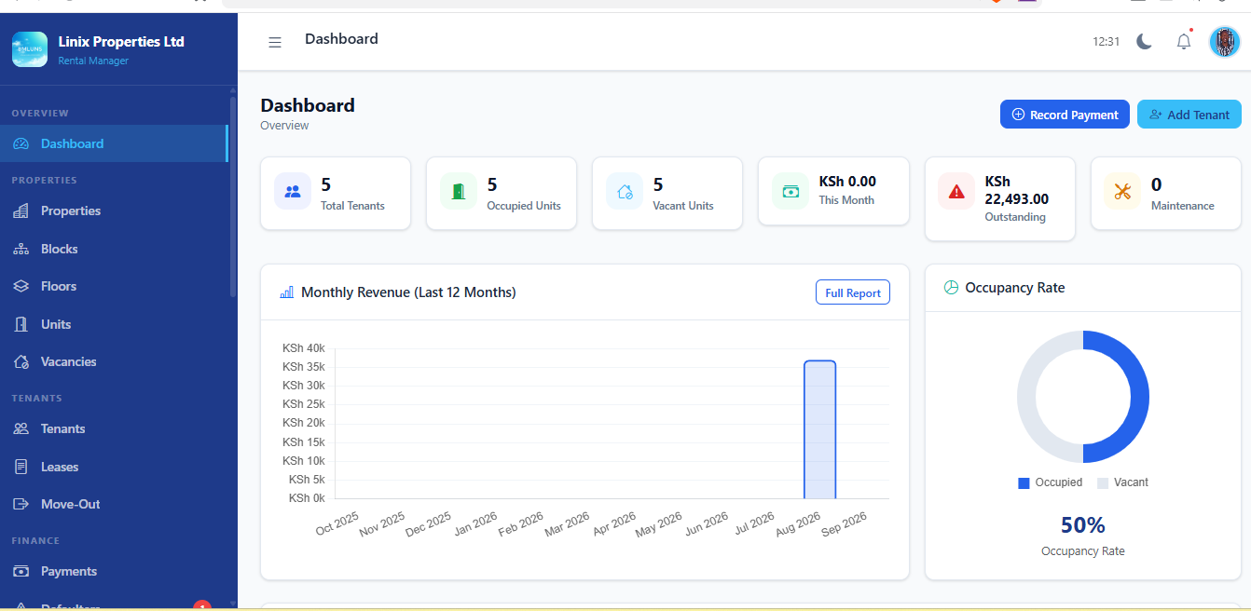Toggle the hamburger sidebar menu icon
This screenshot has height=611, width=1251.
point(275,42)
